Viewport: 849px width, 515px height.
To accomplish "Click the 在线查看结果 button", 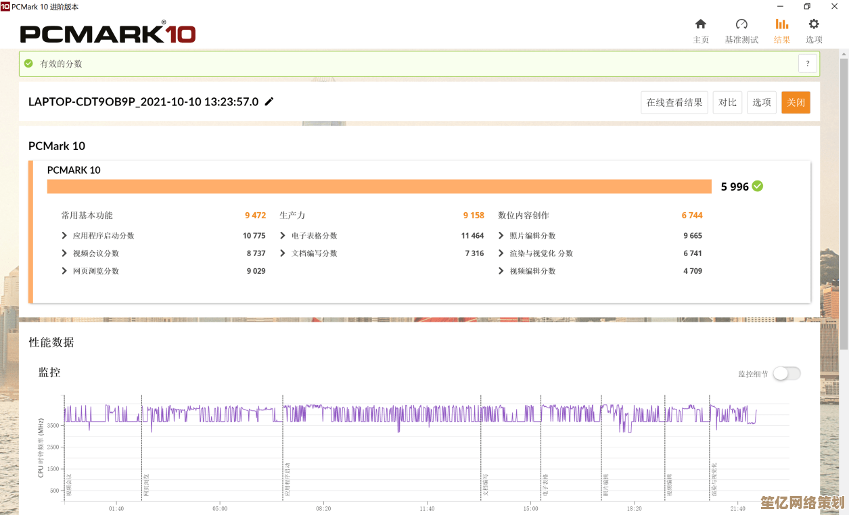I will tap(674, 102).
